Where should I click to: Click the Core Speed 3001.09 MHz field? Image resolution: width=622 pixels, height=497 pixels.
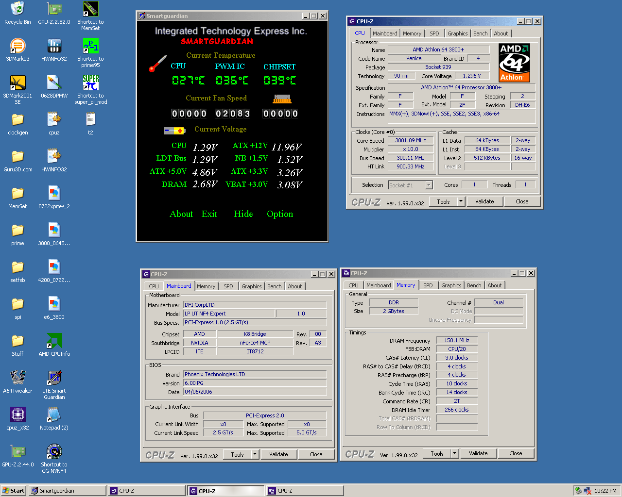click(x=410, y=140)
